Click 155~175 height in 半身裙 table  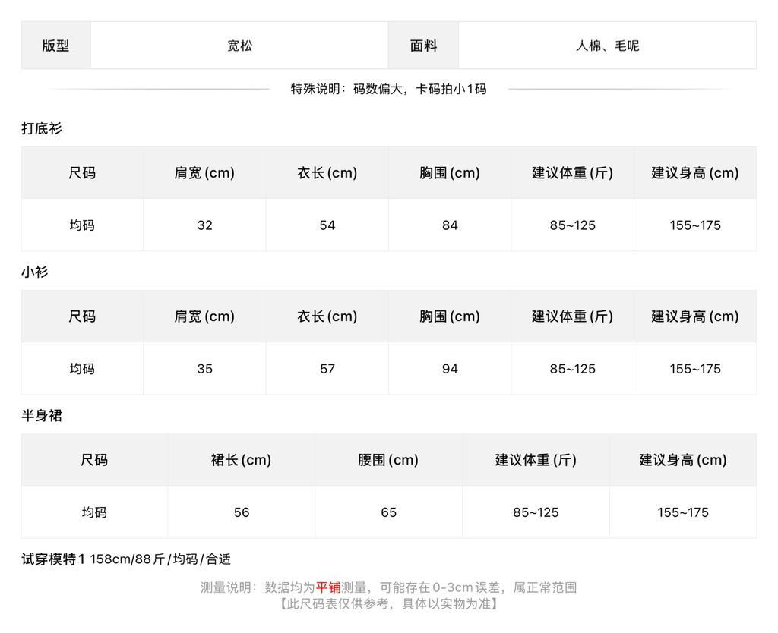(x=683, y=512)
